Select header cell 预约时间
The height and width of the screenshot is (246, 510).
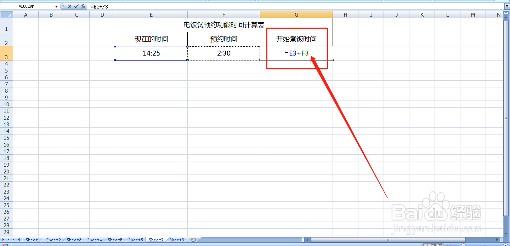(224, 39)
